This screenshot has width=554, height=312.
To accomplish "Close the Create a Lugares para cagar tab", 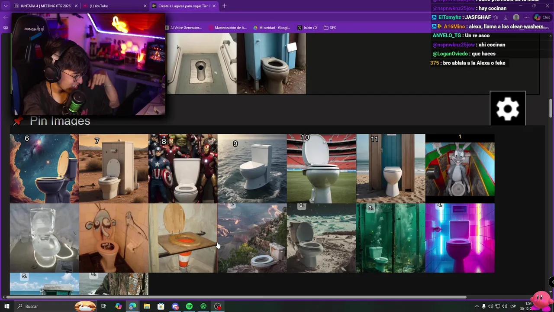I will click(x=214, y=6).
